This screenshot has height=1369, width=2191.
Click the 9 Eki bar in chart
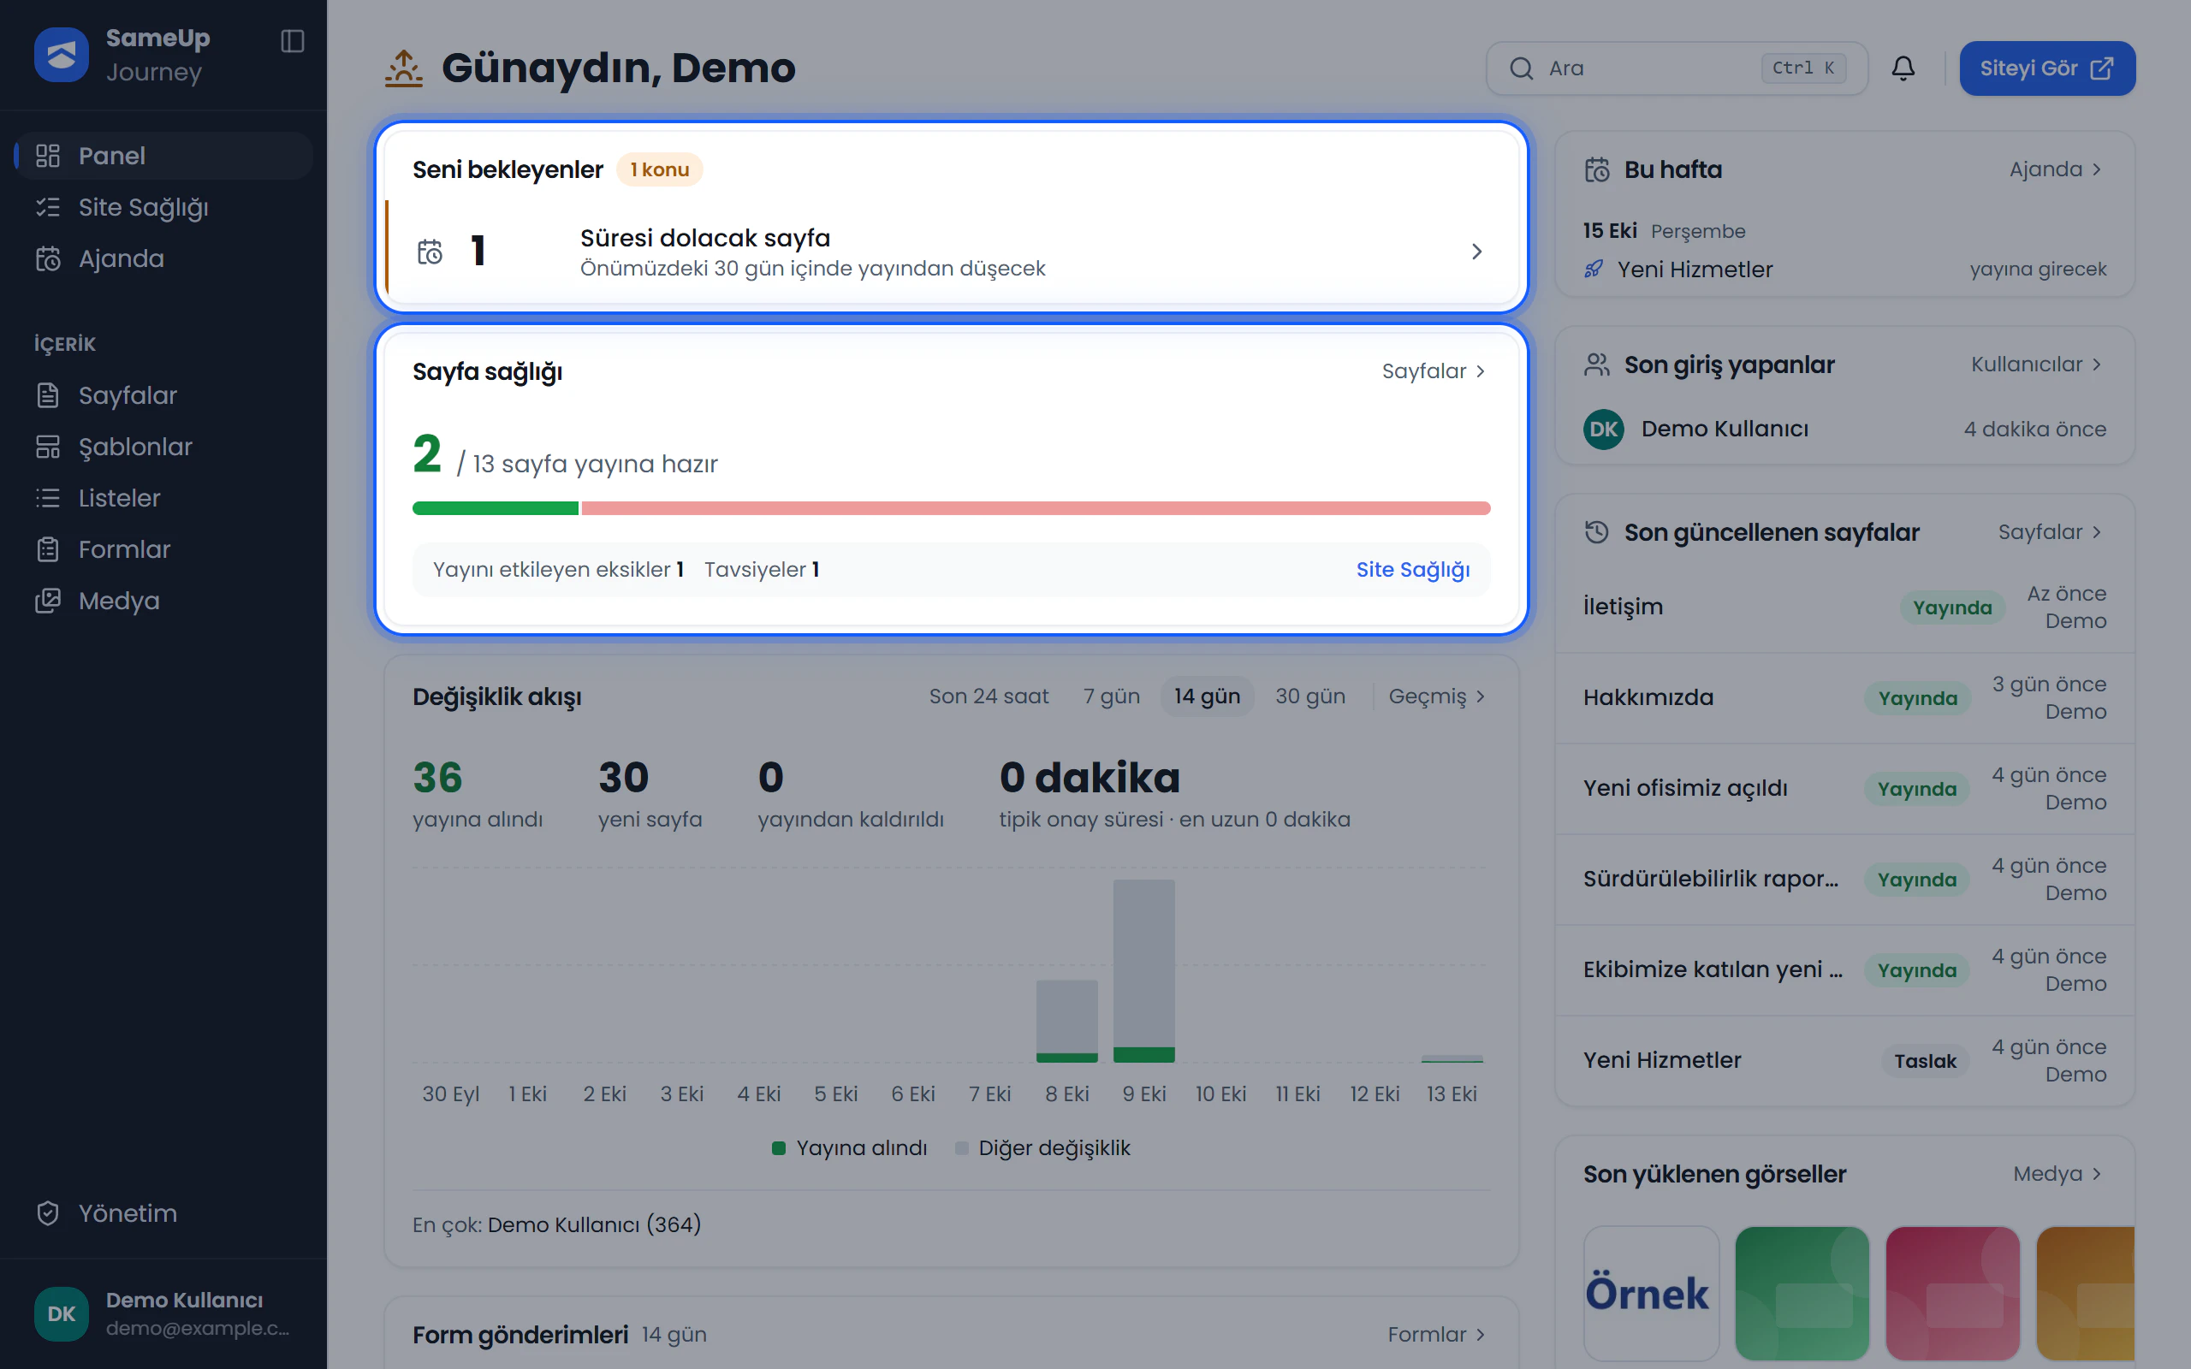(1143, 970)
